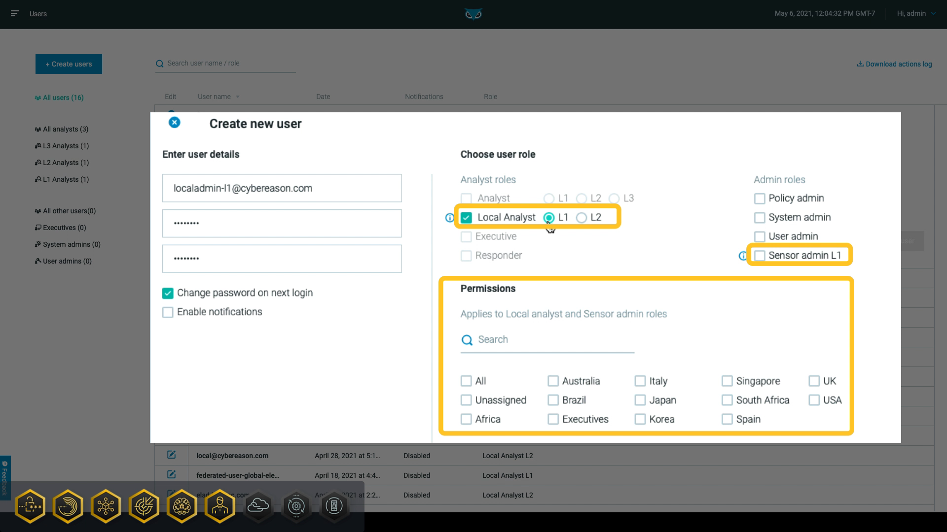
Task: Select the L2 radio for Local Analyst
Action: [x=582, y=217]
